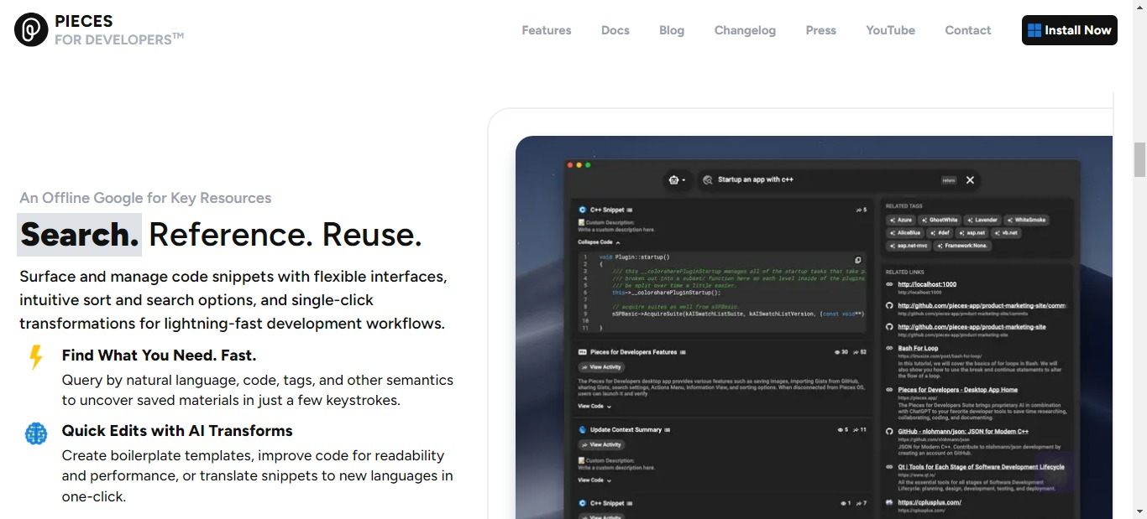The width and height of the screenshot is (1147, 519).
Task: Go to the Blog page
Action: (672, 30)
